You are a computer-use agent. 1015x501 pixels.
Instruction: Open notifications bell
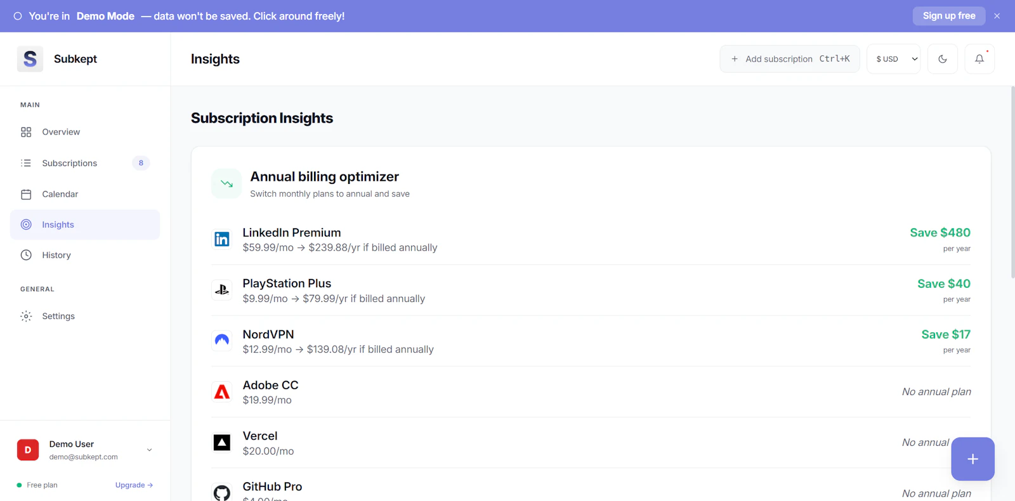(979, 59)
